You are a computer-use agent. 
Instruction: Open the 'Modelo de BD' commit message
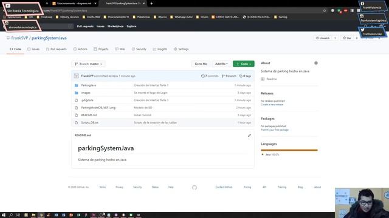point(143,108)
